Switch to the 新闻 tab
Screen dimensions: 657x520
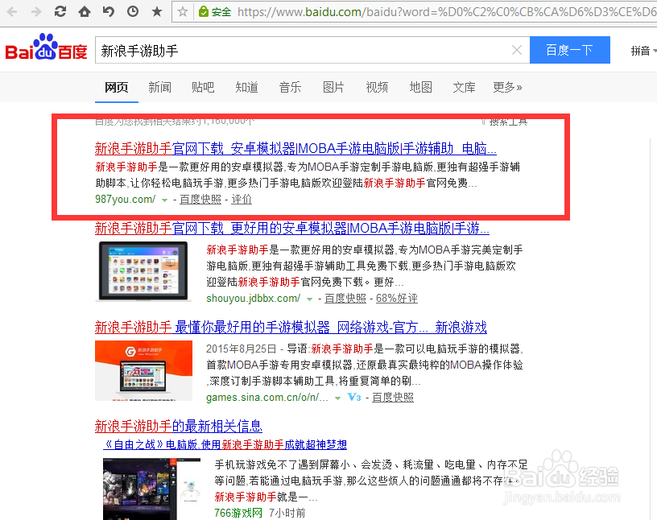tap(159, 87)
